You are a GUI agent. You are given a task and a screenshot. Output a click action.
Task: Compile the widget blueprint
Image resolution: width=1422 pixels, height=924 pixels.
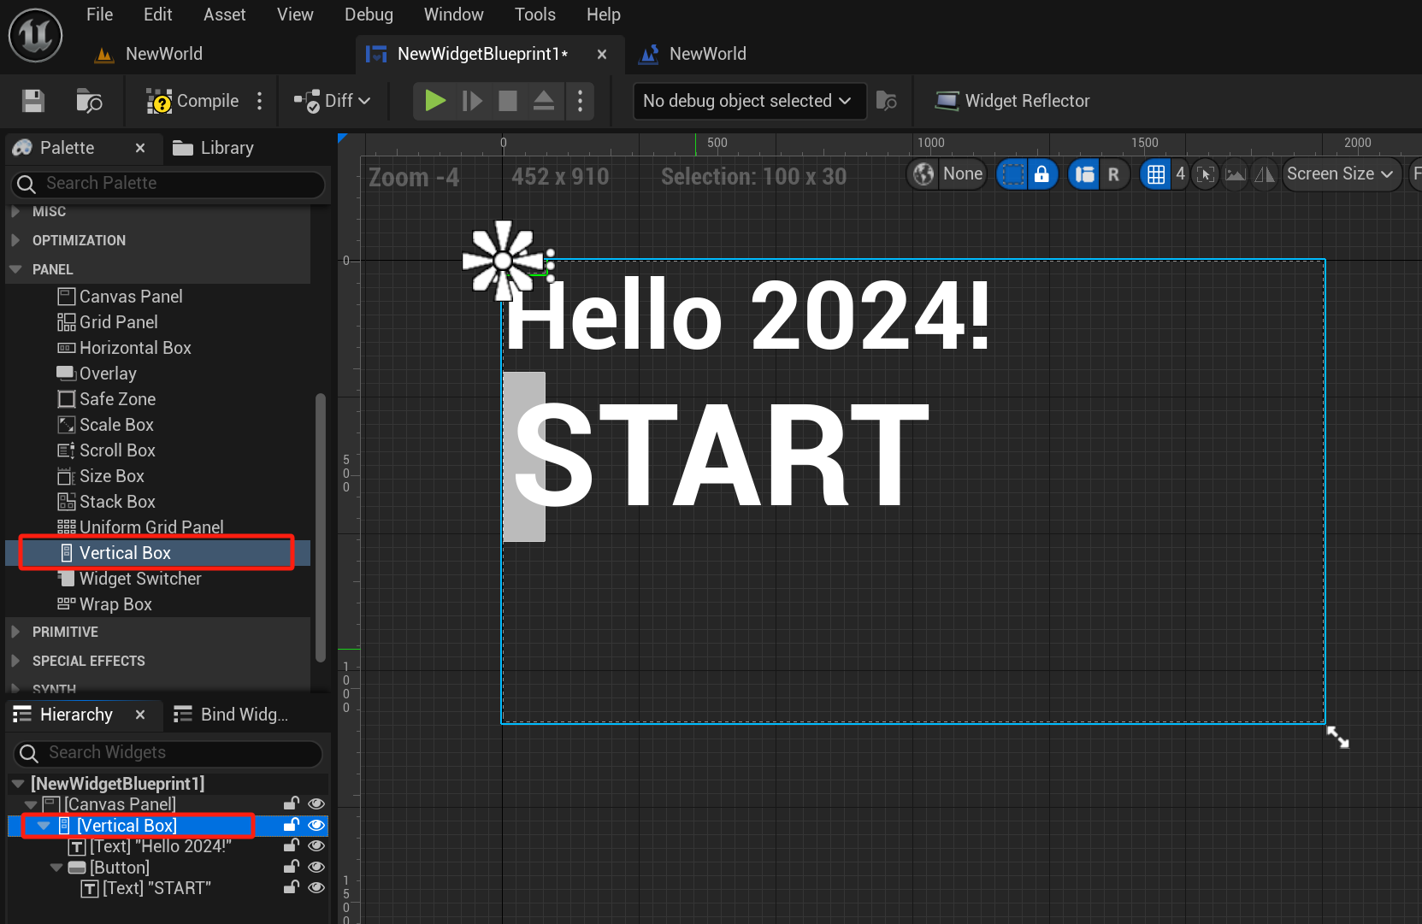(193, 101)
